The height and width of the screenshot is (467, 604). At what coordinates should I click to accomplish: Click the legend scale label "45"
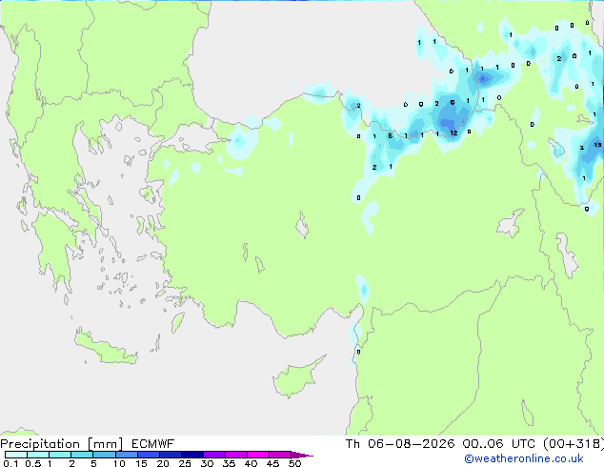click(272, 463)
